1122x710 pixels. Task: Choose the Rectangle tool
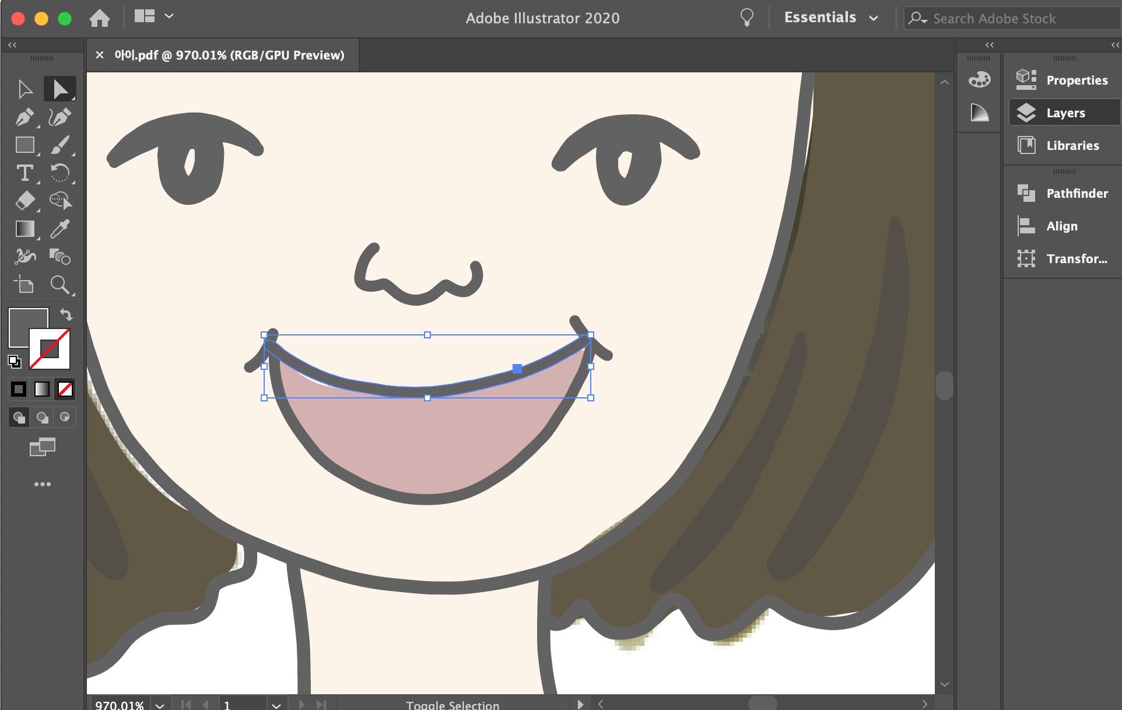[24, 145]
